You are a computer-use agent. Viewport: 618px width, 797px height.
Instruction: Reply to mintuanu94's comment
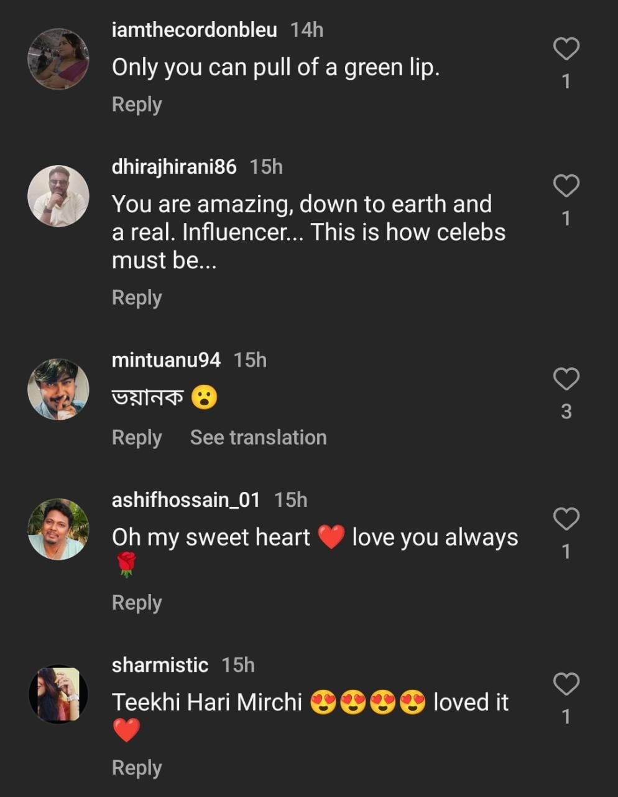[137, 438]
